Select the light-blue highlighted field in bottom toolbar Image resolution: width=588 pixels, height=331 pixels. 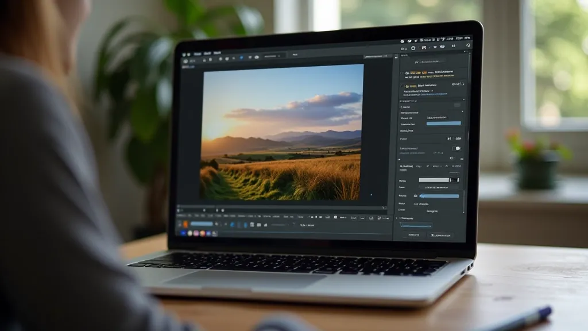tap(202, 224)
